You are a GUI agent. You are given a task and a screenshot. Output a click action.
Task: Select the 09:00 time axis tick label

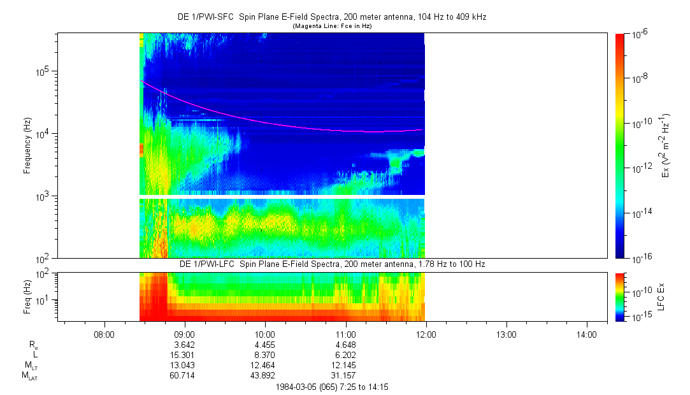coord(184,333)
